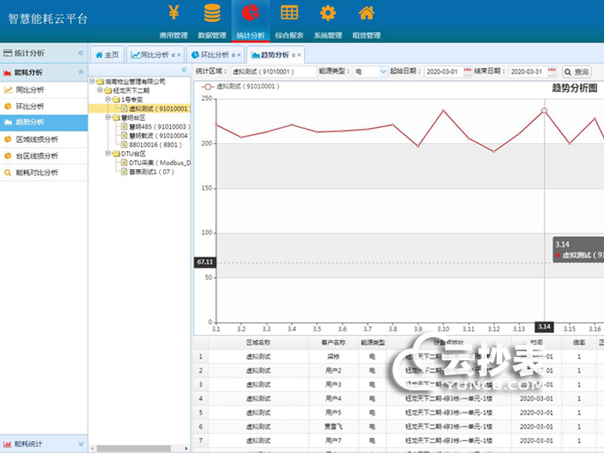Image resolution: width=604 pixels, height=453 pixels.
Task: Collapse the 慧明台区 tree node
Action: coord(108,118)
